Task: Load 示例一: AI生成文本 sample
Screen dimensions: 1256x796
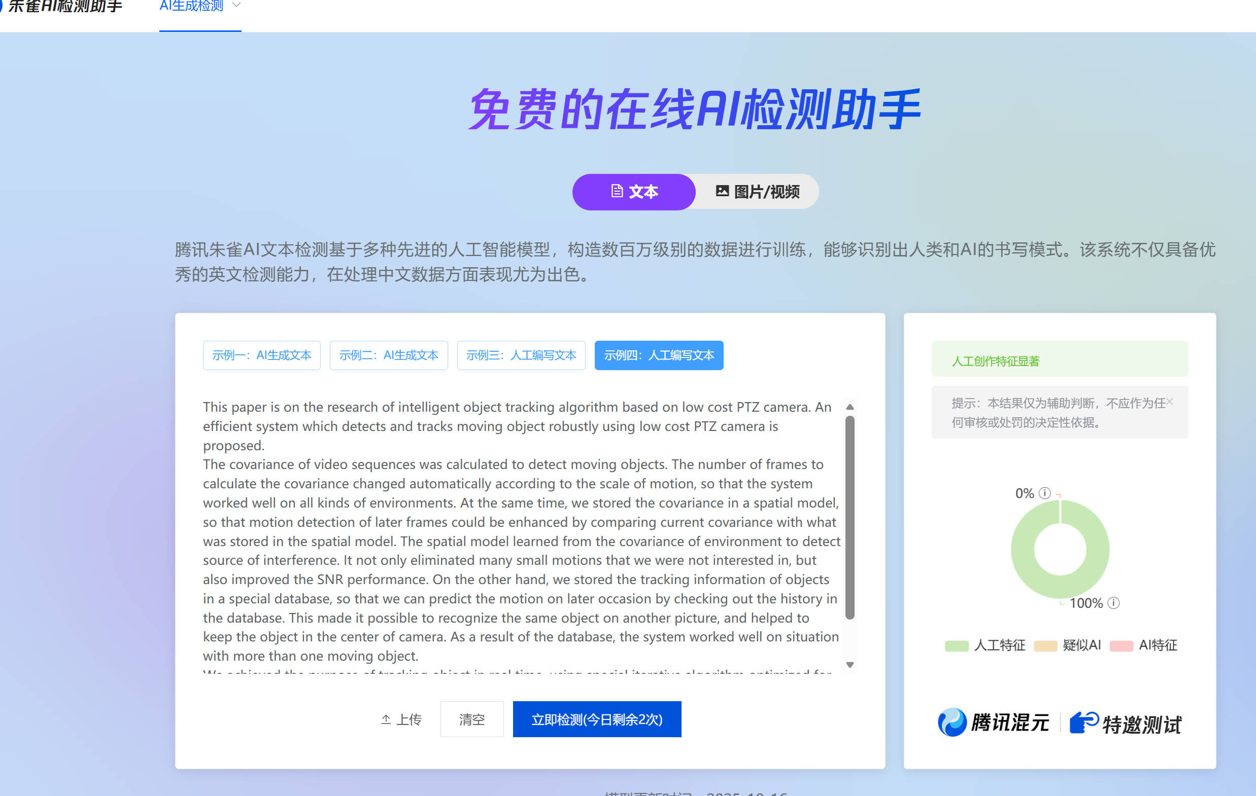Action: [262, 355]
